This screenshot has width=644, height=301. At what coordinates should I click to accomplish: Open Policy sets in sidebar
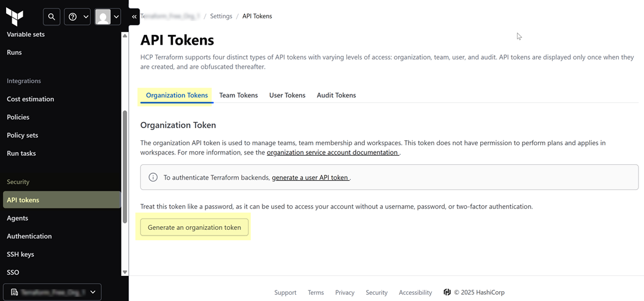[22, 135]
